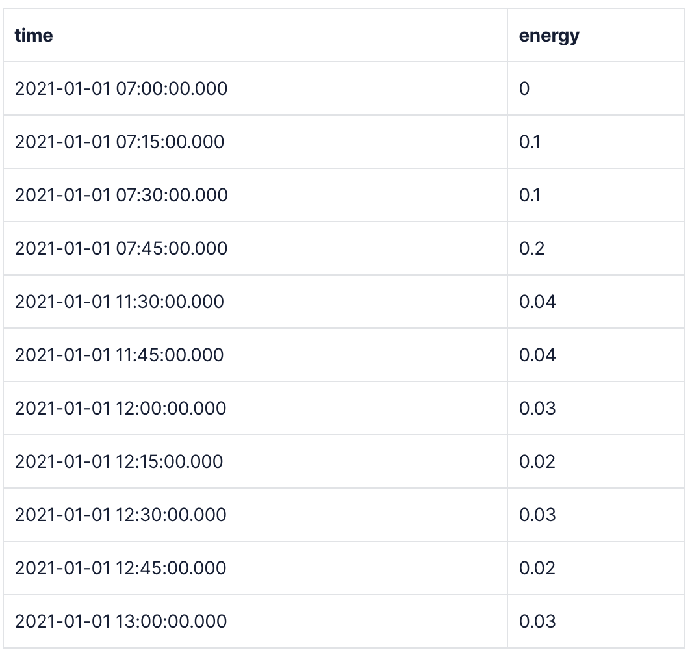Select the 11:45:00.000 timestamp cell
The width and height of the screenshot is (690, 655).
(120, 355)
